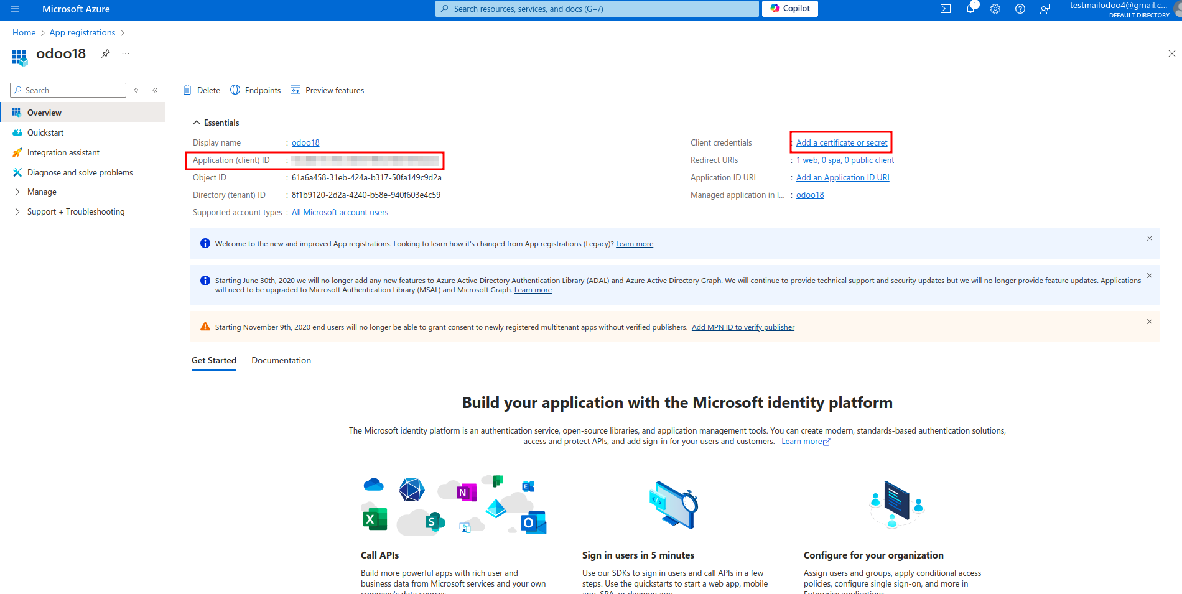Screen dimensions: 1182x594
Task: Pin odoo18 using the pin icon
Action: point(106,53)
